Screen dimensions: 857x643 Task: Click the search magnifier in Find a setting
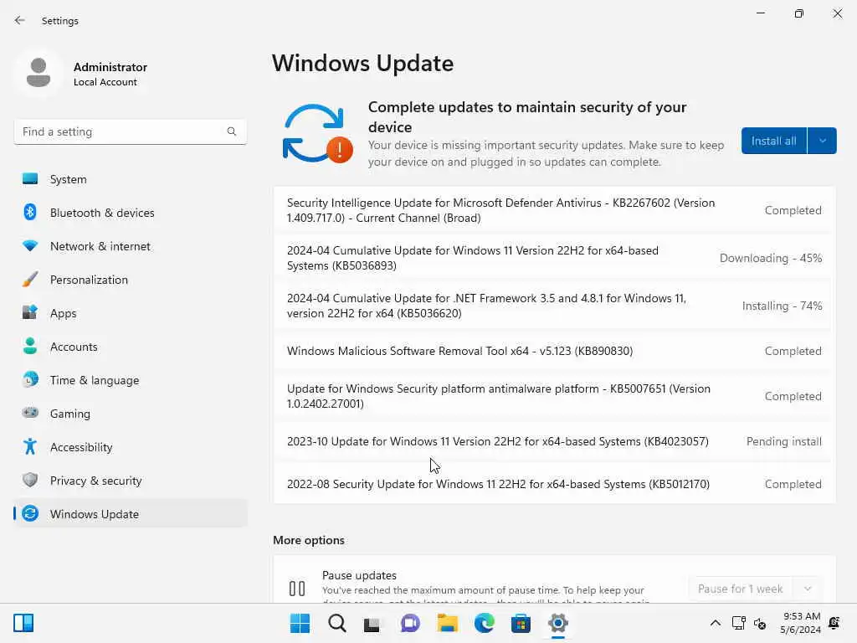tap(232, 131)
